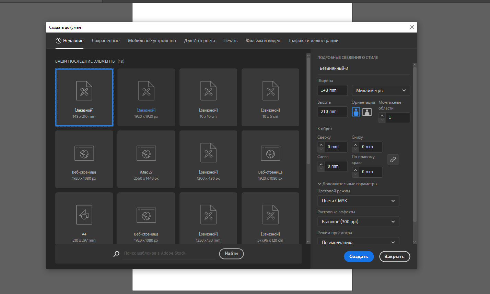
Task: Click the Ширина field 148 mm
Action: pyautogui.click(x=332, y=90)
